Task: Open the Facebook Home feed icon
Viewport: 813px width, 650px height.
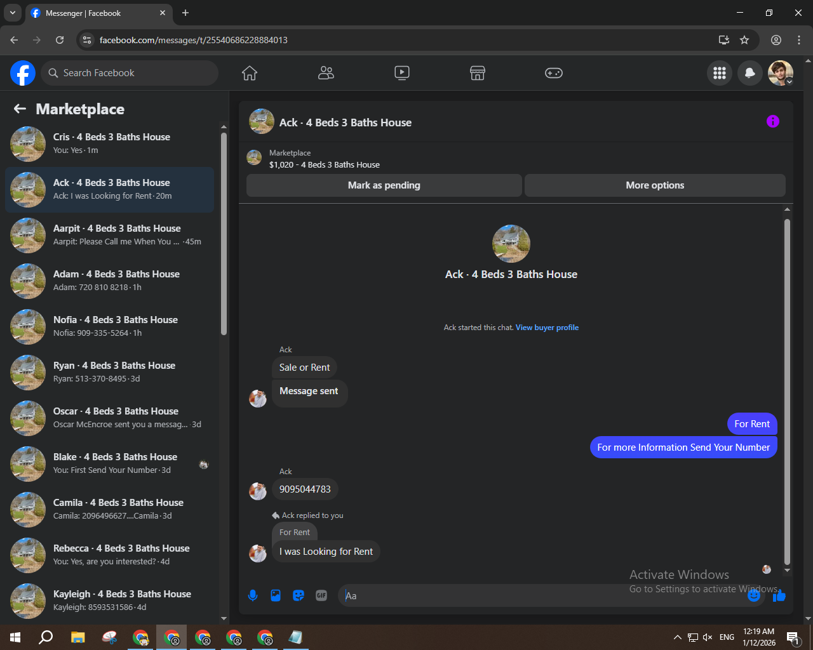Action: pos(250,73)
